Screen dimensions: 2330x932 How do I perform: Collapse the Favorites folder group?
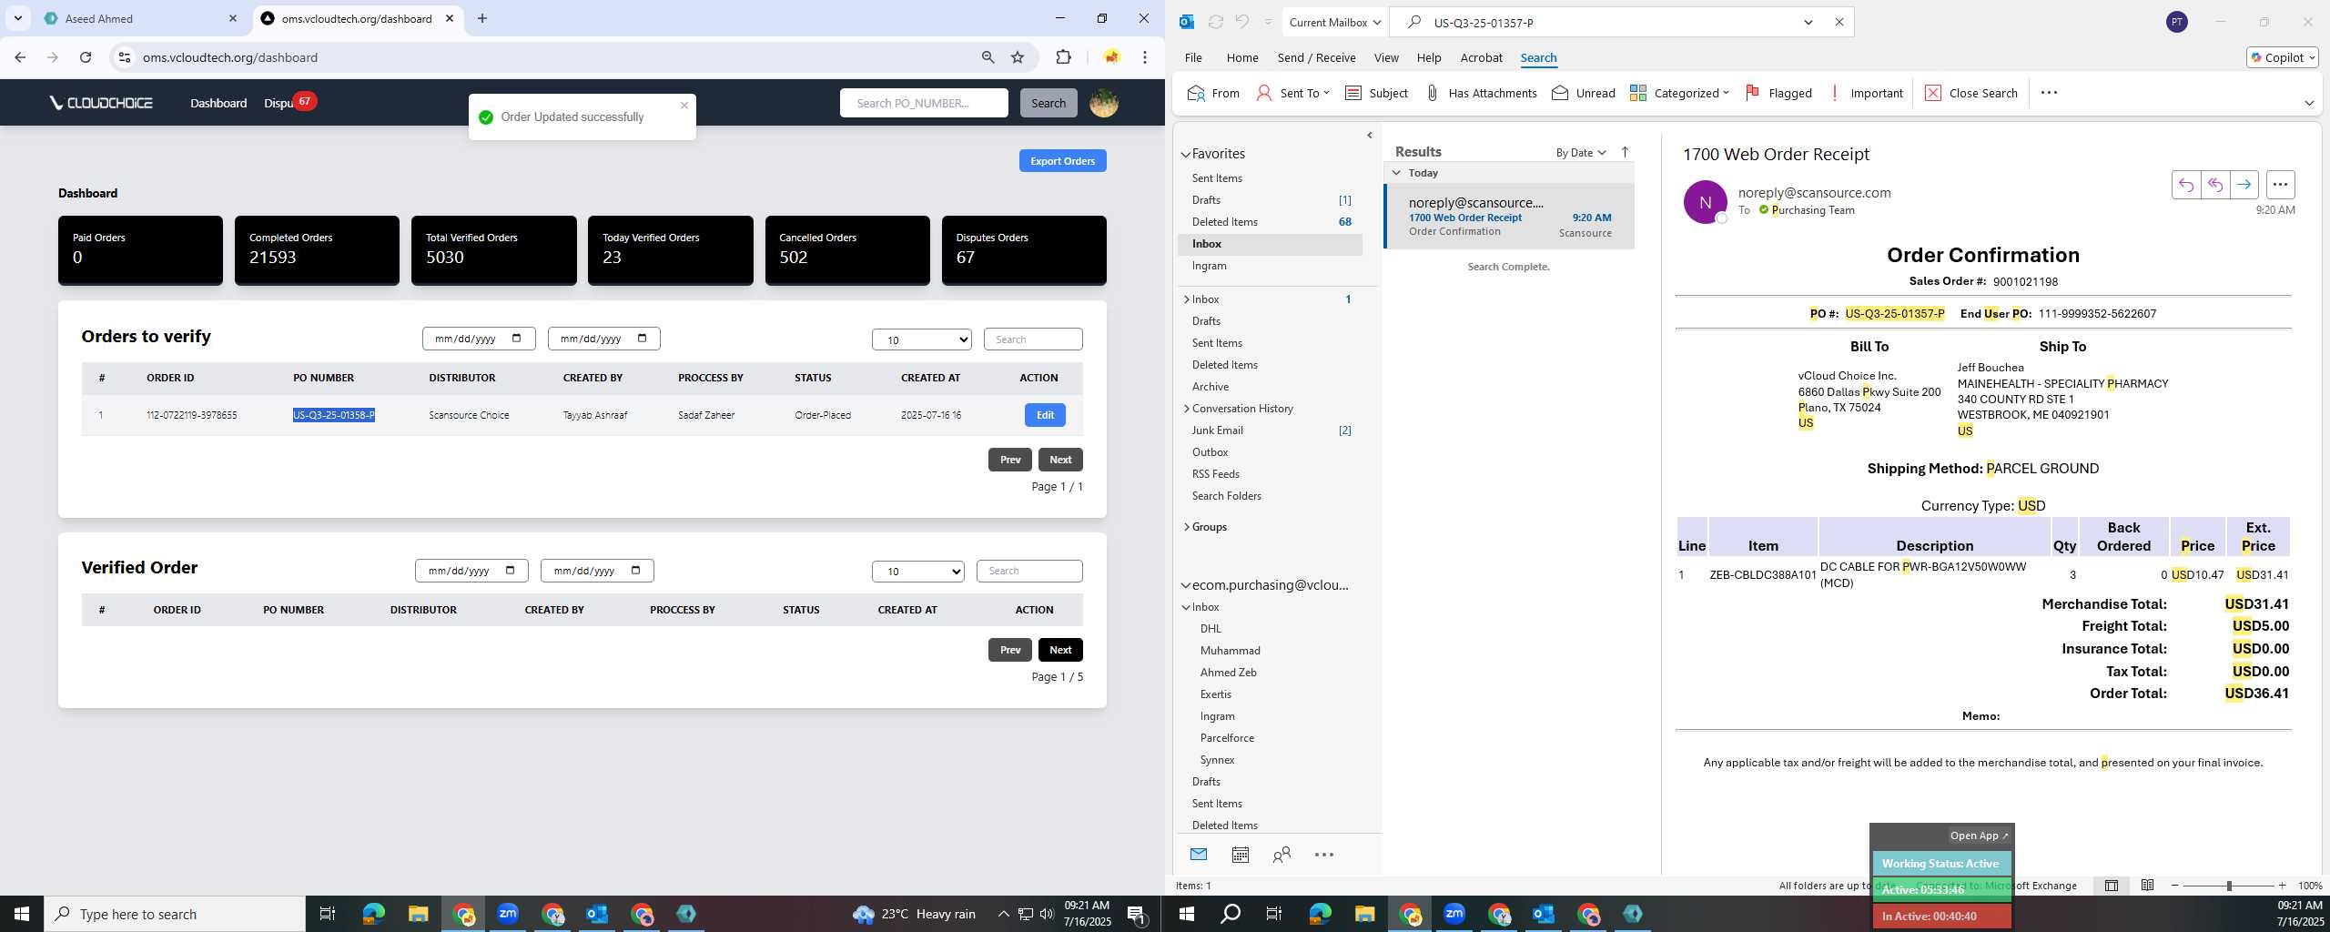point(1186,155)
